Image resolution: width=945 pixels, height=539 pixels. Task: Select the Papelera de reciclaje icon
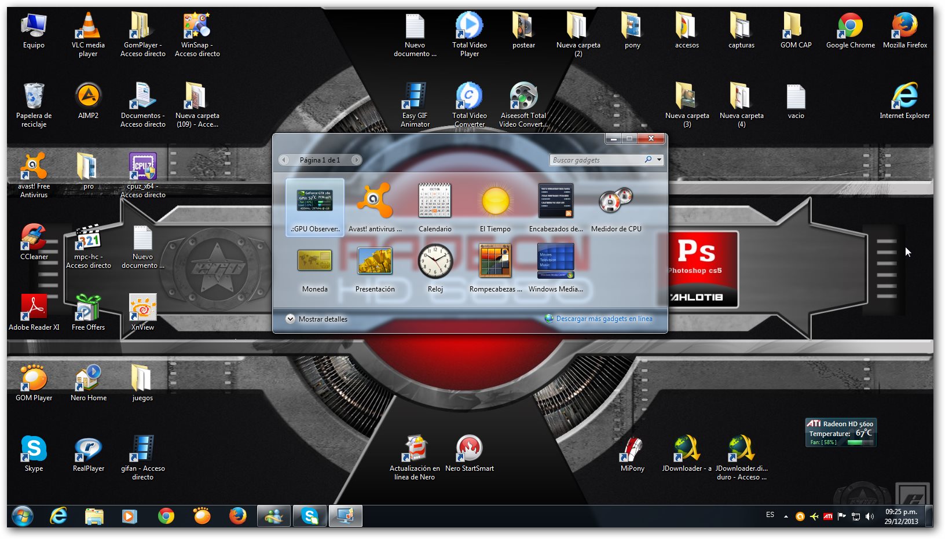pyautogui.click(x=34, y=105)
